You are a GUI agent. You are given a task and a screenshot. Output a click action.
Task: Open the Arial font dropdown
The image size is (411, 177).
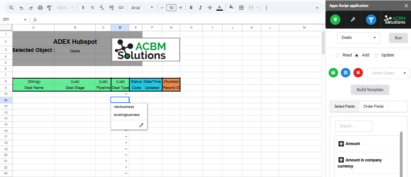point(142,8)
